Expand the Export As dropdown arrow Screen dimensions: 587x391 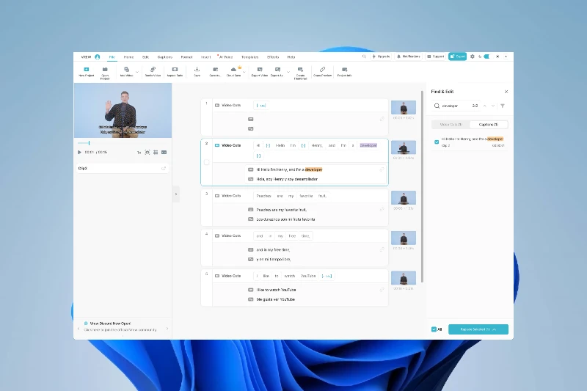pos(288,72)
